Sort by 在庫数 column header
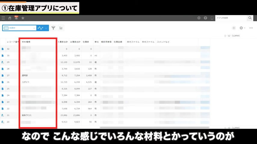Viewport: 257px width, 144px height. point(86,42)
